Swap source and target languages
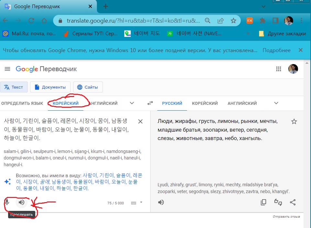The image size is (311, 228). click(150, 103)
